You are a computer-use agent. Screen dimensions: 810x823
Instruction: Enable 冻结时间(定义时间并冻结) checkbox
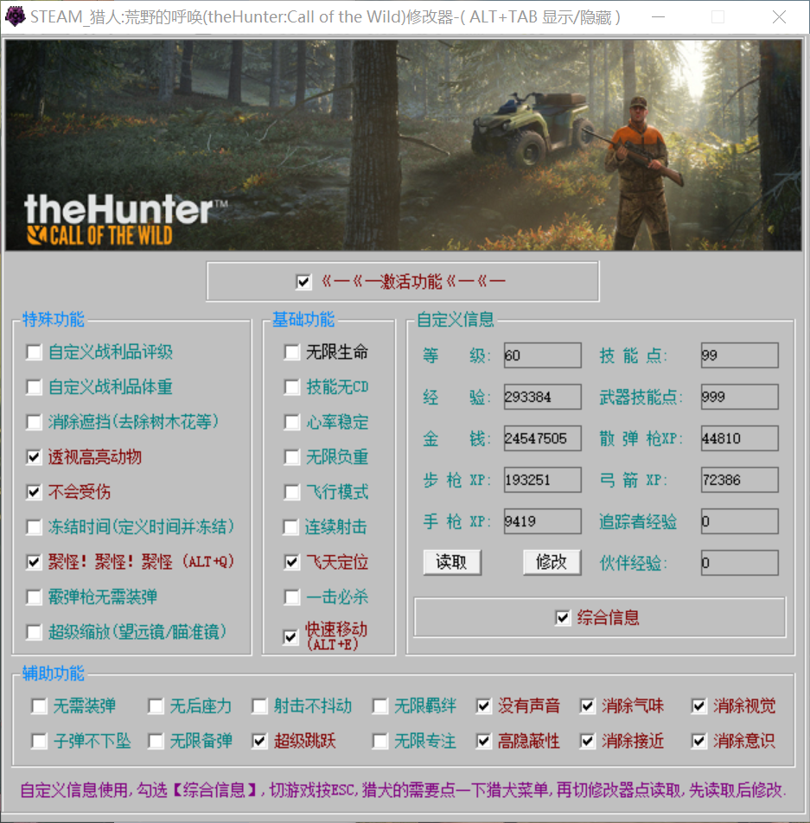pyautogui.click(x=34, y=527)
